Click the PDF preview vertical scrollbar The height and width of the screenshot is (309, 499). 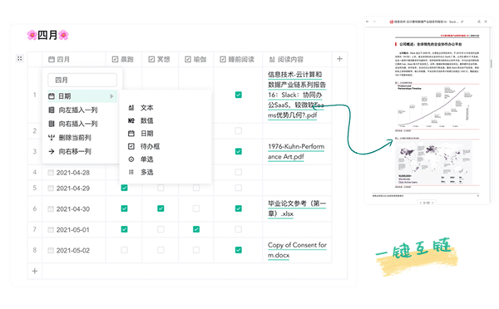coord(491,64)
